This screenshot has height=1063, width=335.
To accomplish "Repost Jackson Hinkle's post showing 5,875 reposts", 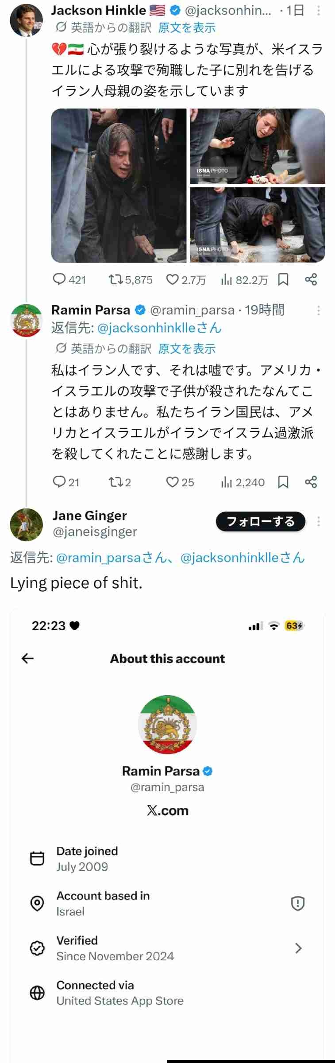I will tap(116, 279).
